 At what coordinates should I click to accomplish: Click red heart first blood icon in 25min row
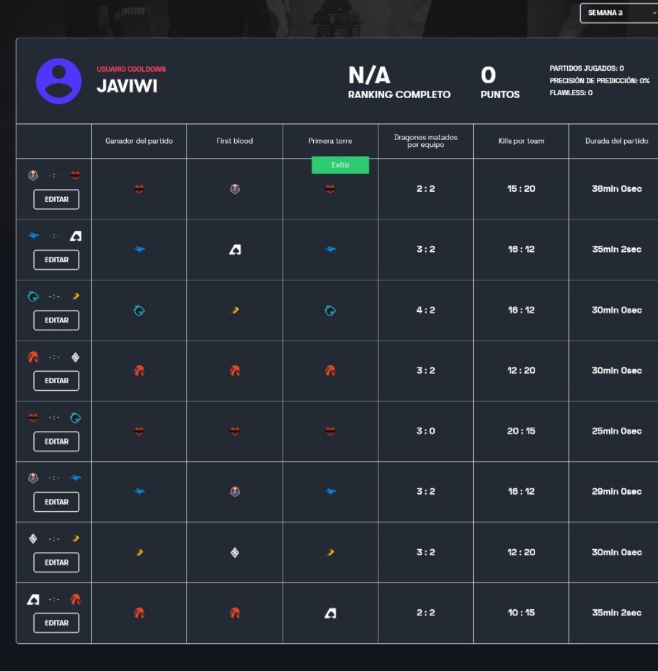point(235,431)
